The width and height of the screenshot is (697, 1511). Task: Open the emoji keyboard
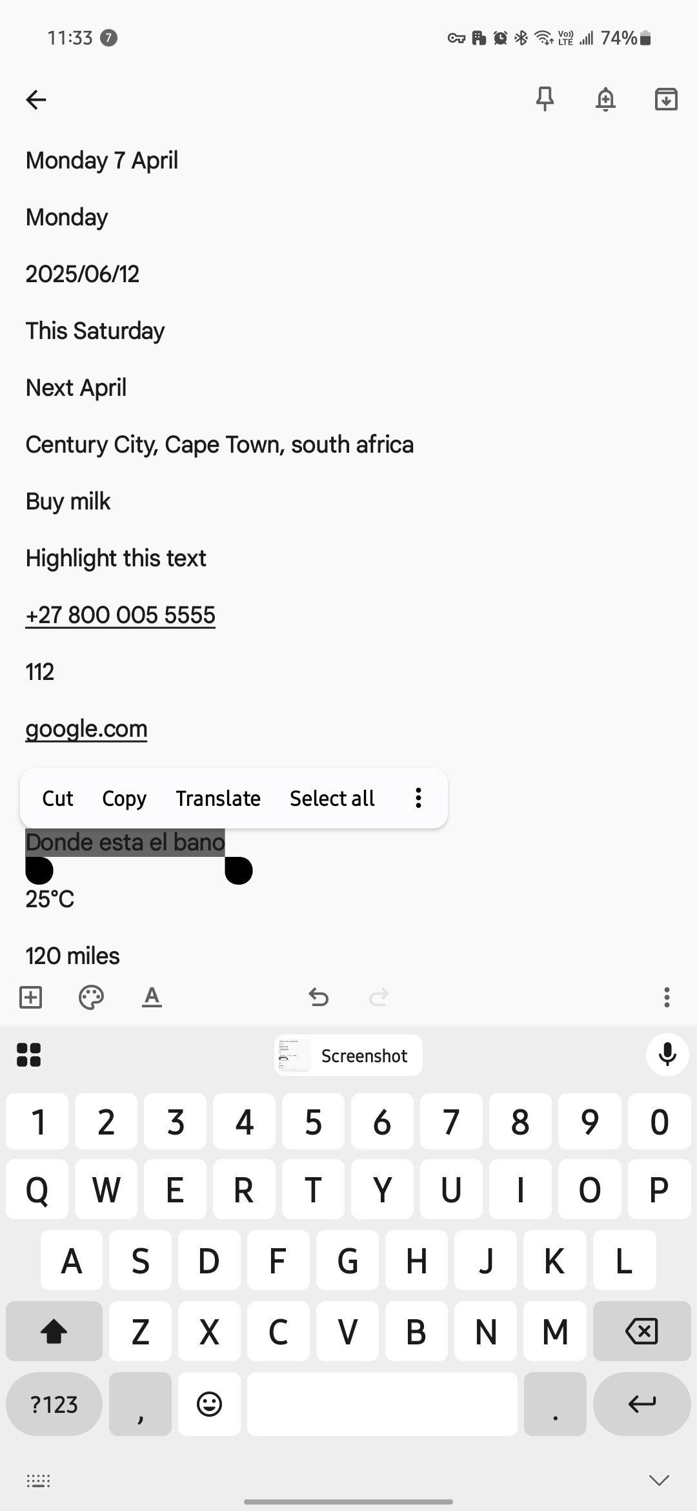[209, 1404]
